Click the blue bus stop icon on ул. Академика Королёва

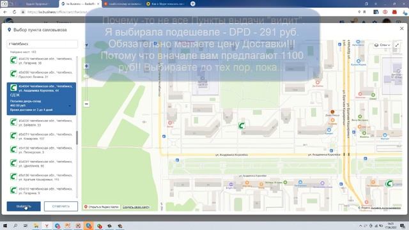[x=177, y=160]
